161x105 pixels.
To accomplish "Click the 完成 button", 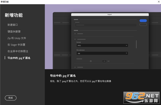I will pyautogui.click(x=10, y=98).
